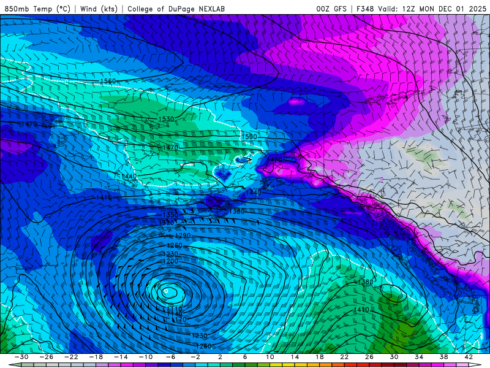
Task: Click the 1500 height contour label
Action: tap(249, 137)
